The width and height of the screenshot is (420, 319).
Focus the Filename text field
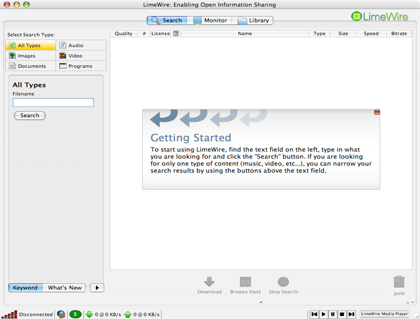tap(53, 102)
